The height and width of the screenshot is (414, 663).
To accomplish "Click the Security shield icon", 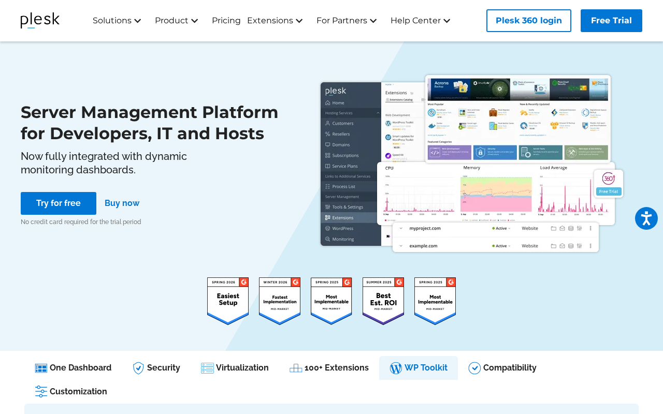I will point(138,368).
